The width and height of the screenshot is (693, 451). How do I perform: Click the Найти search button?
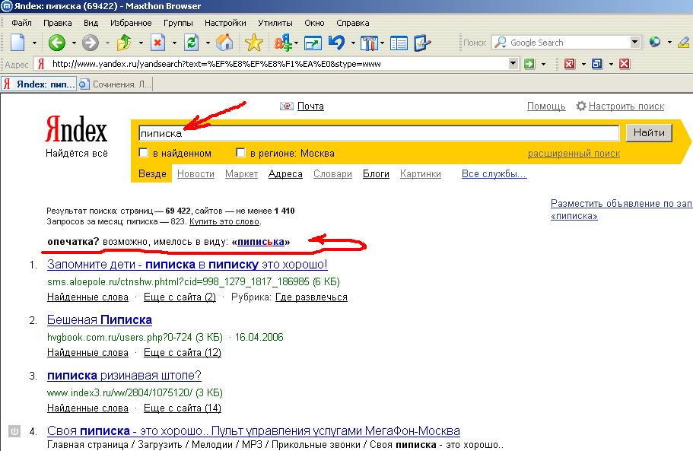click(x=649, y=133)
